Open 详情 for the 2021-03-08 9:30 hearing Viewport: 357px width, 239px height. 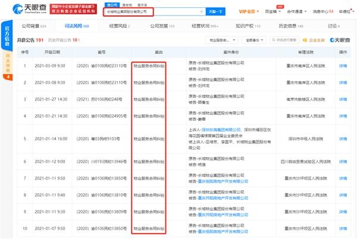tap(343, 83)
